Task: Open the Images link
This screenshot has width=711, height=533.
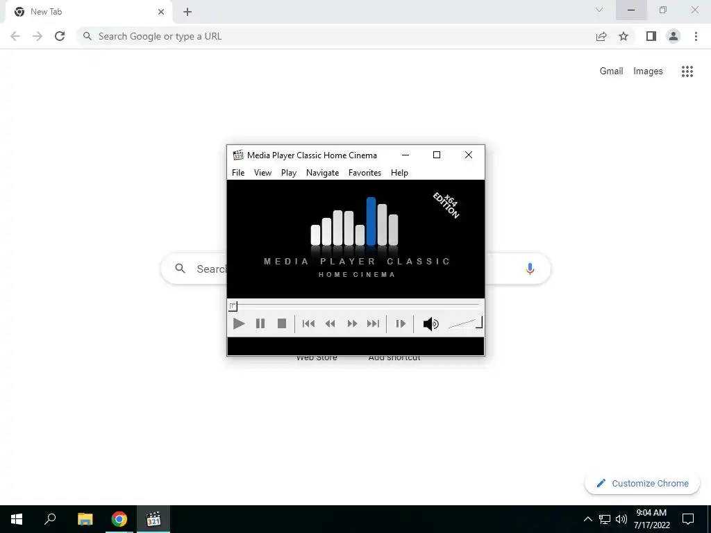Action: pyautogui.click(x=648, y=71)
